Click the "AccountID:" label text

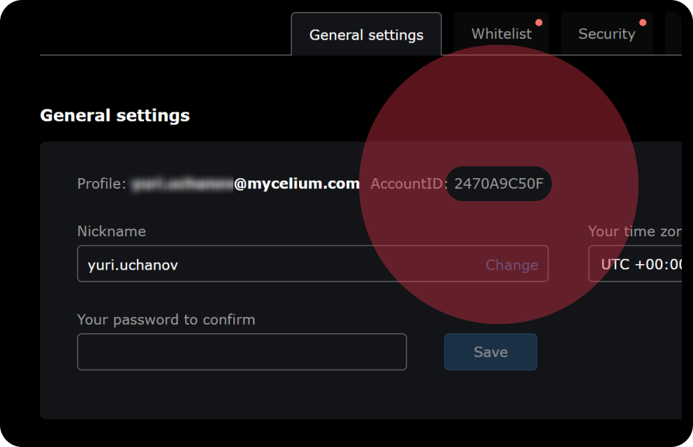pyautogui.click(x=409, y=184)
